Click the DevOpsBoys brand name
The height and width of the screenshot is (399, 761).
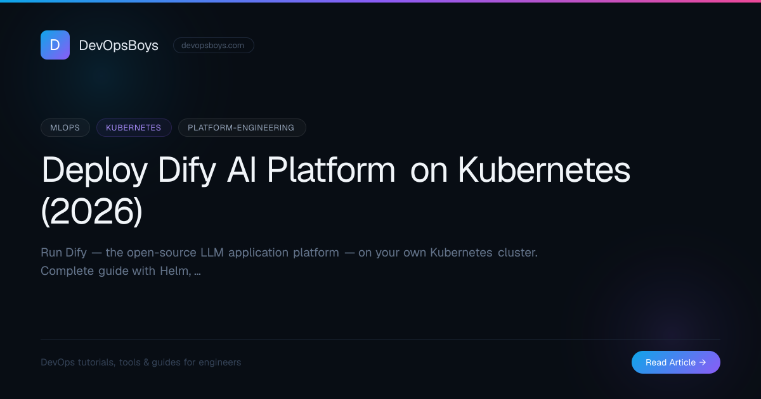tap(119, 46)
